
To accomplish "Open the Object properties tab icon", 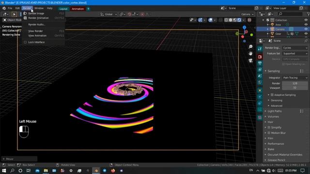I will (x=260, y=90).
